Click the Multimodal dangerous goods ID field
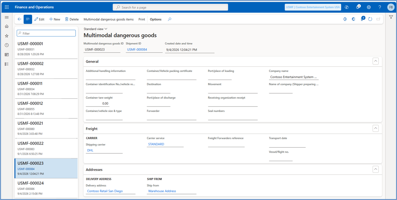Image resolution: width=397 pixels, height=200 pixels. [x=102, y=50]
